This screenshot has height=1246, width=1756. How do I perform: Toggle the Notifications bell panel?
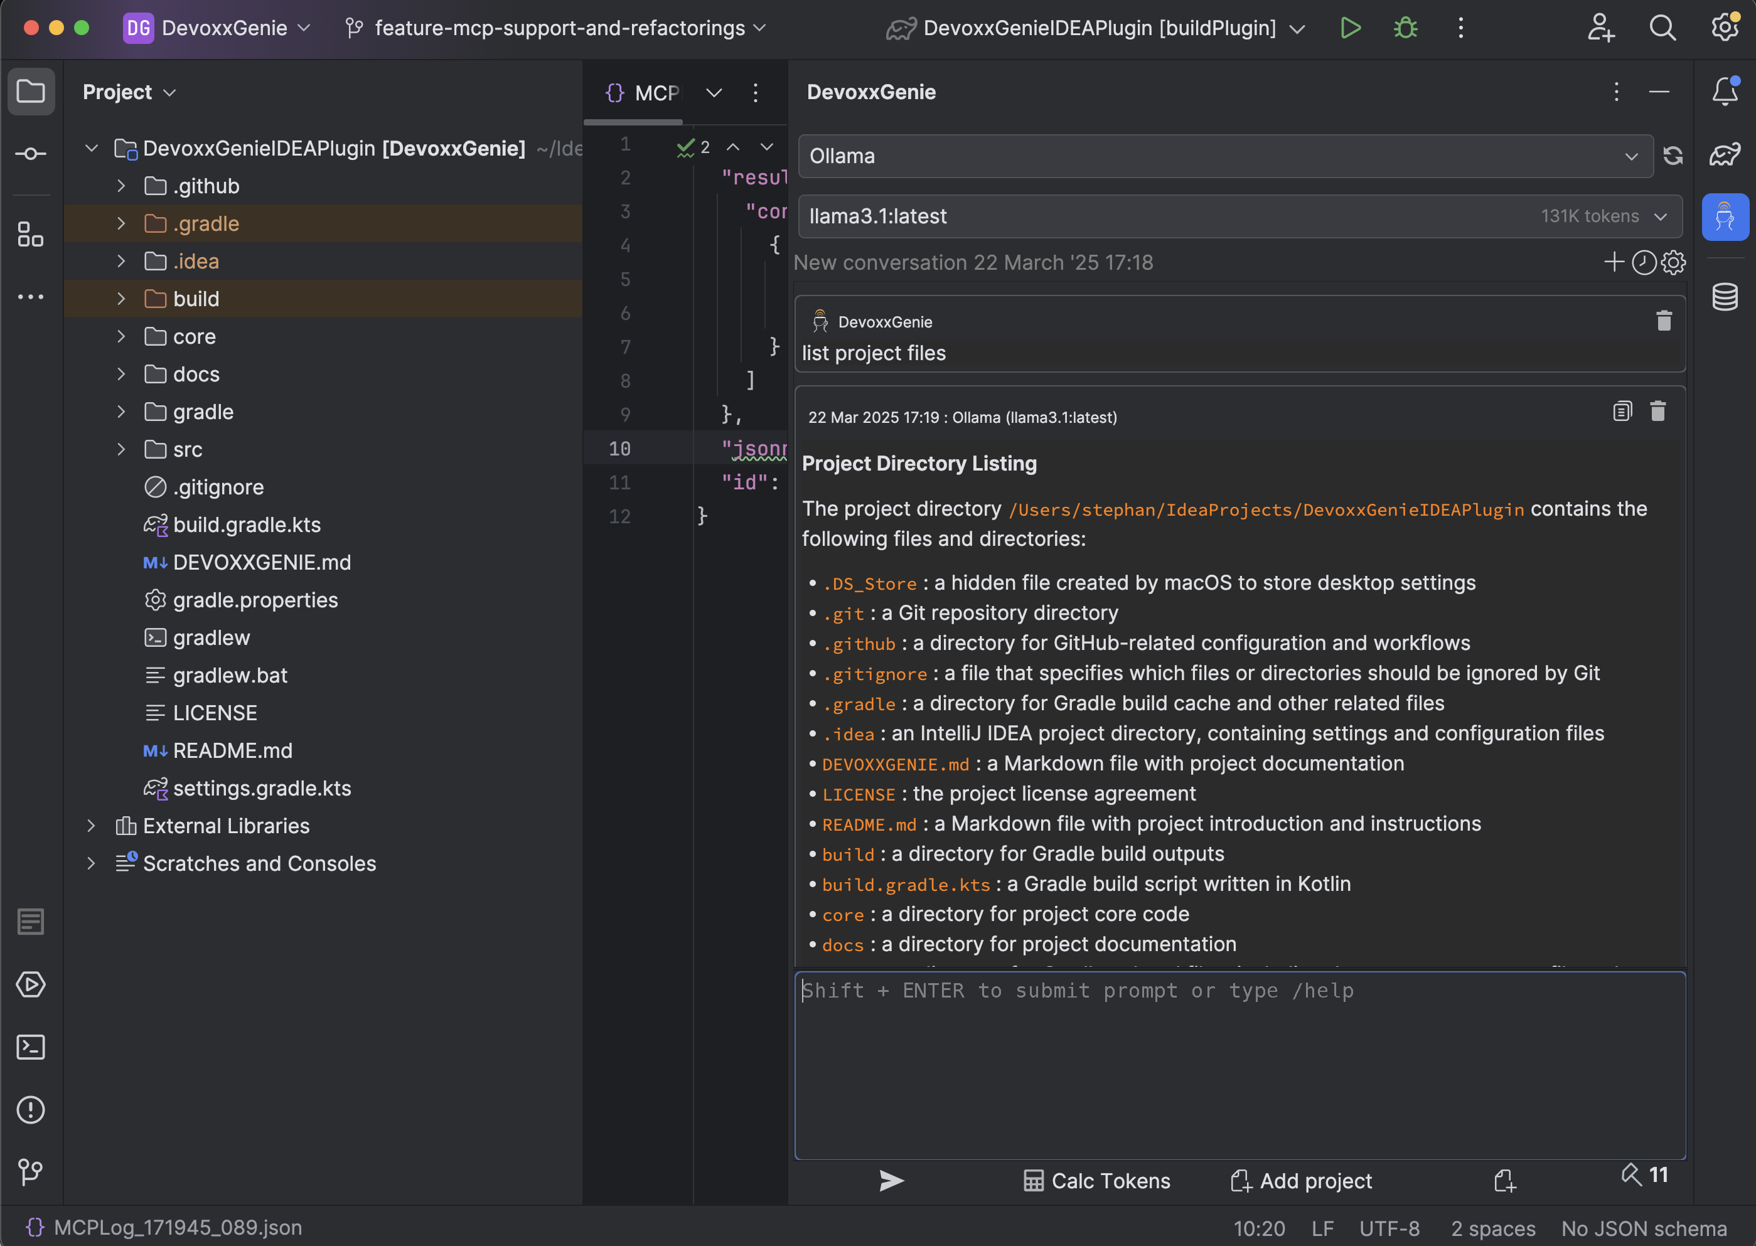click(x=1725, y=92)
